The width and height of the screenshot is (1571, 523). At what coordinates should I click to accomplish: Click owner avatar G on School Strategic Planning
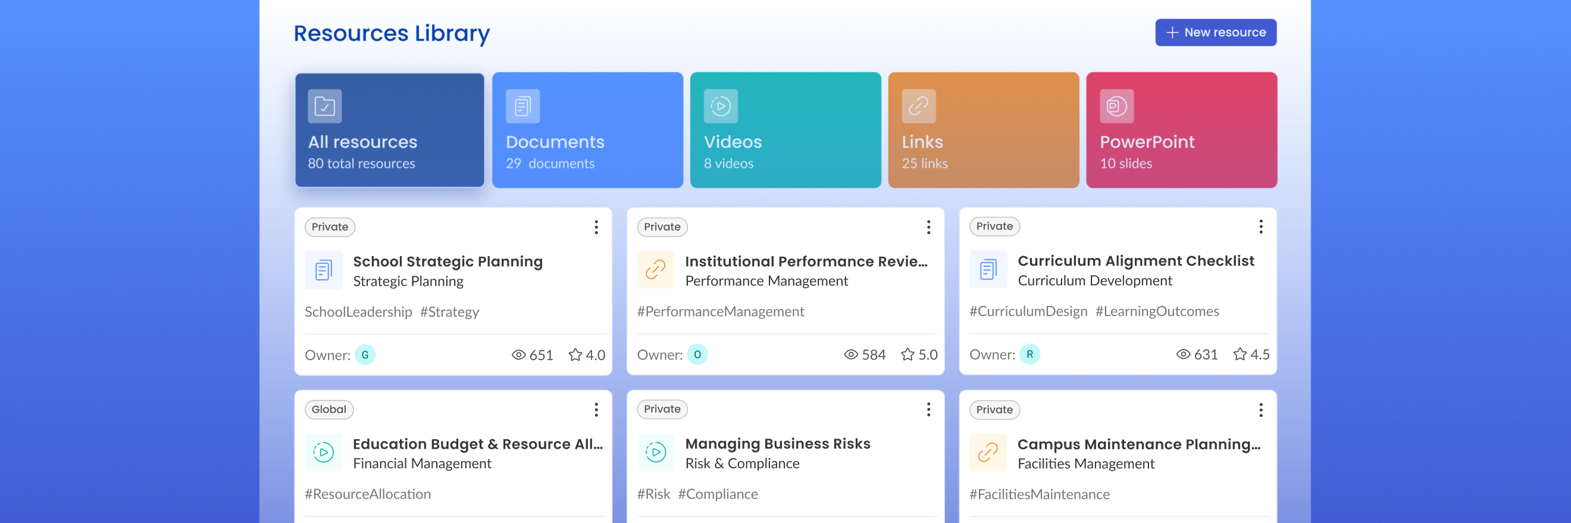tap(365, 355)
